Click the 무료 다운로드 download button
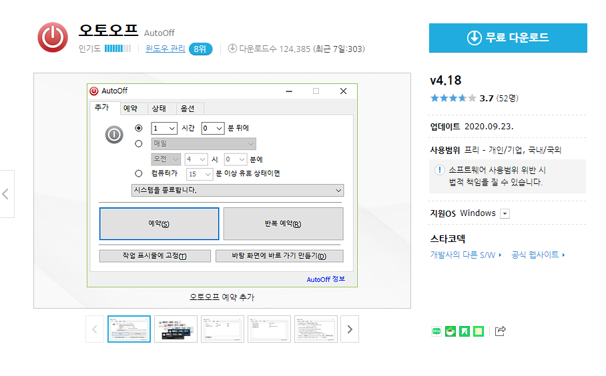Screen dimensions: 606x376 click(x=508, y=38)
